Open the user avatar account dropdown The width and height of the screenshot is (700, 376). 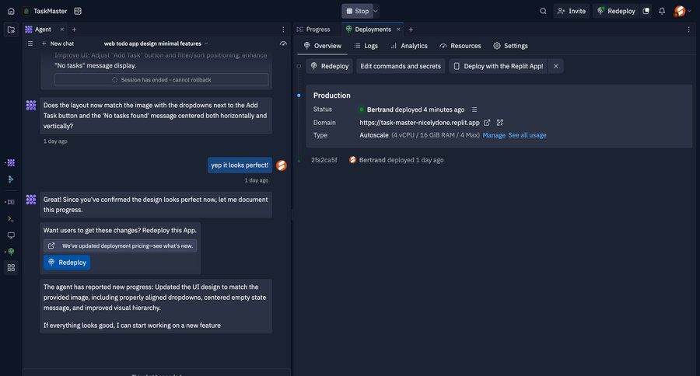point(682,11)
